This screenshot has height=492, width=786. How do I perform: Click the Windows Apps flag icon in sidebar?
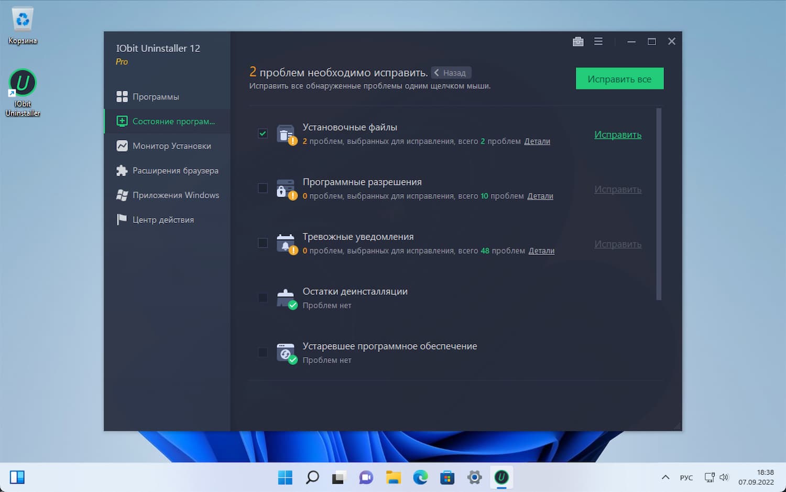tap(122, 195)
